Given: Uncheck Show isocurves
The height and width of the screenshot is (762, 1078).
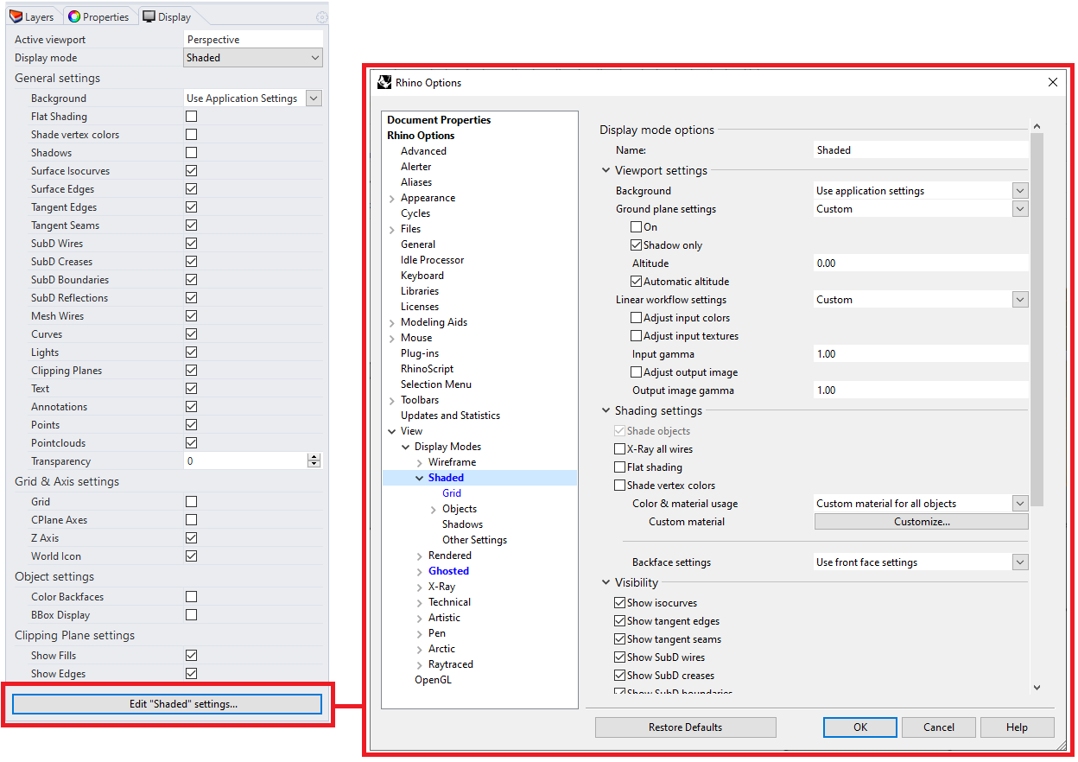Looking at the screenshot, I should pyautogui.click(x=619, y=603).
